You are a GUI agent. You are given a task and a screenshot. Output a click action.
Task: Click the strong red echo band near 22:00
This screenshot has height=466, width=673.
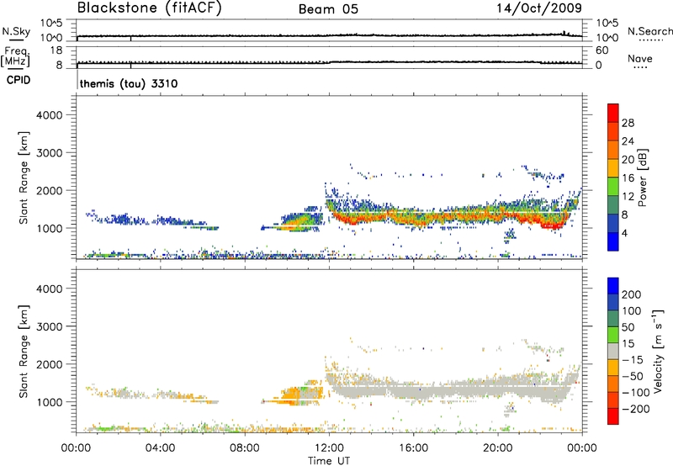pos(551,225)
